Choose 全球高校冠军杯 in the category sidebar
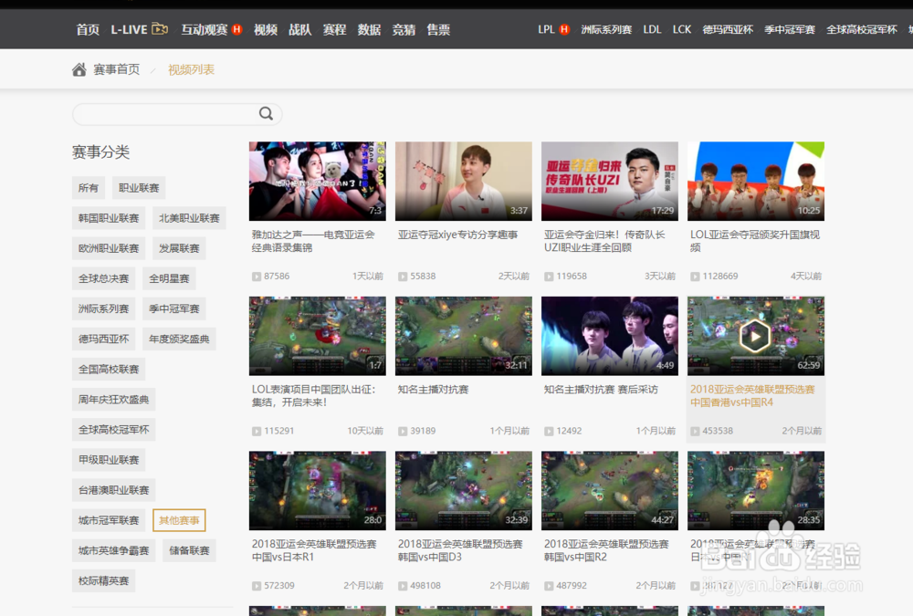 (113, 430)
